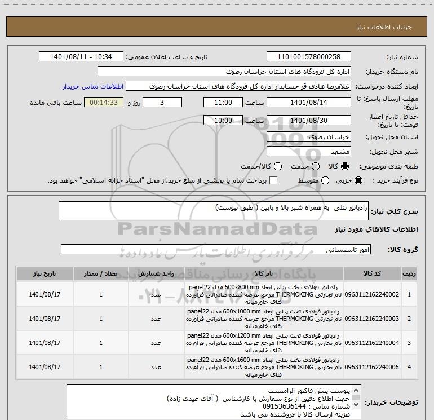The width and height of the screenshot is (434, 420).
Task: Click the delivery province field خراسان رضوی
Action: (x=309, y=136)
